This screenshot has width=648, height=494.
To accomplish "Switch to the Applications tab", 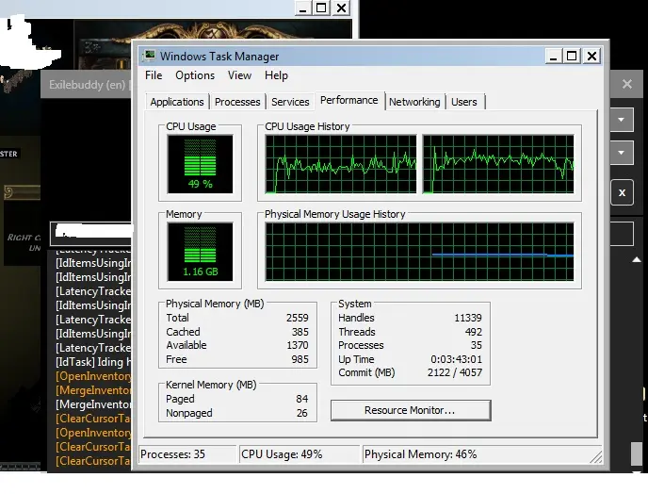I will [x=177, y=102].
